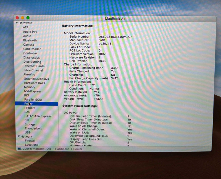Select Printers in the sidebar
The width and height of the screenshot is (221, 179).
tap(30, 108)
